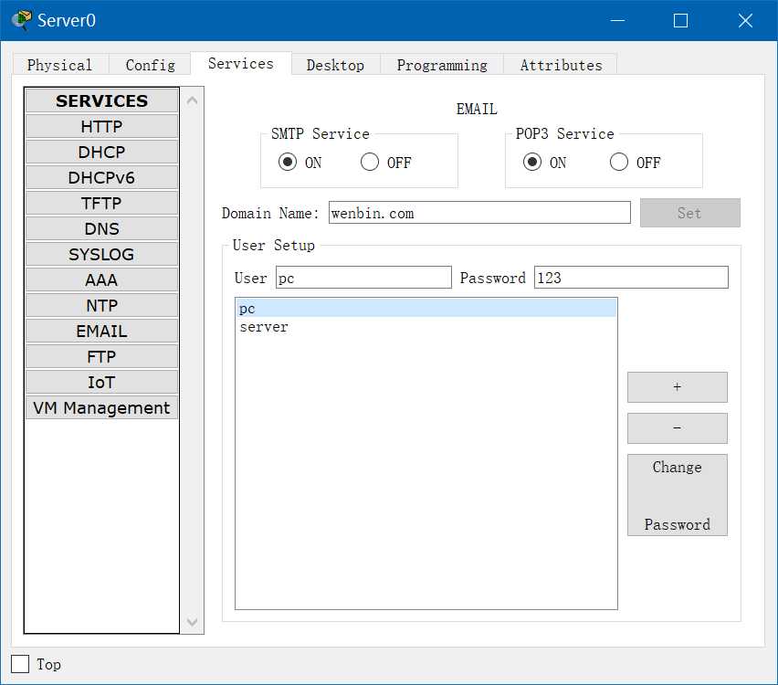Click the Server0 window title icon

(21, 20)
